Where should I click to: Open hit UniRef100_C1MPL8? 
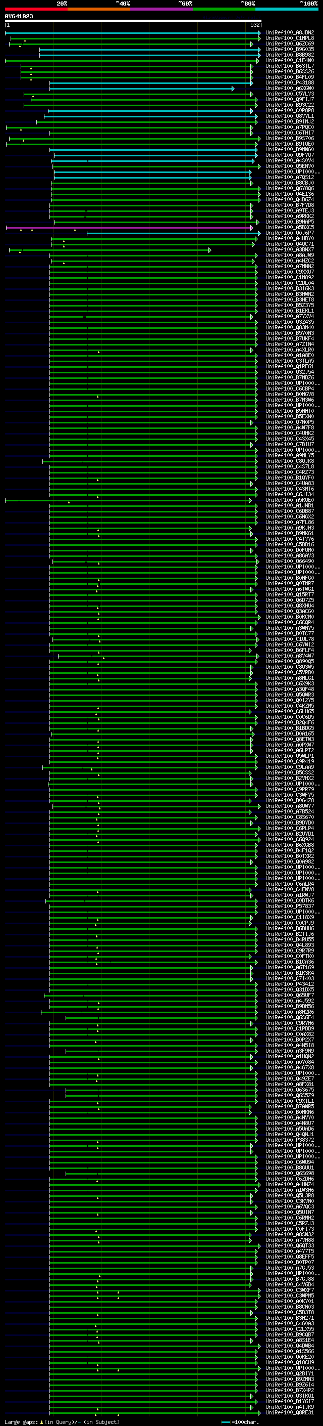tap(290, 38)
